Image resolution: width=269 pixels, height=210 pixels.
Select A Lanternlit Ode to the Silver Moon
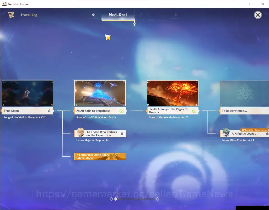pyautogui.click(x=100, y=156)
